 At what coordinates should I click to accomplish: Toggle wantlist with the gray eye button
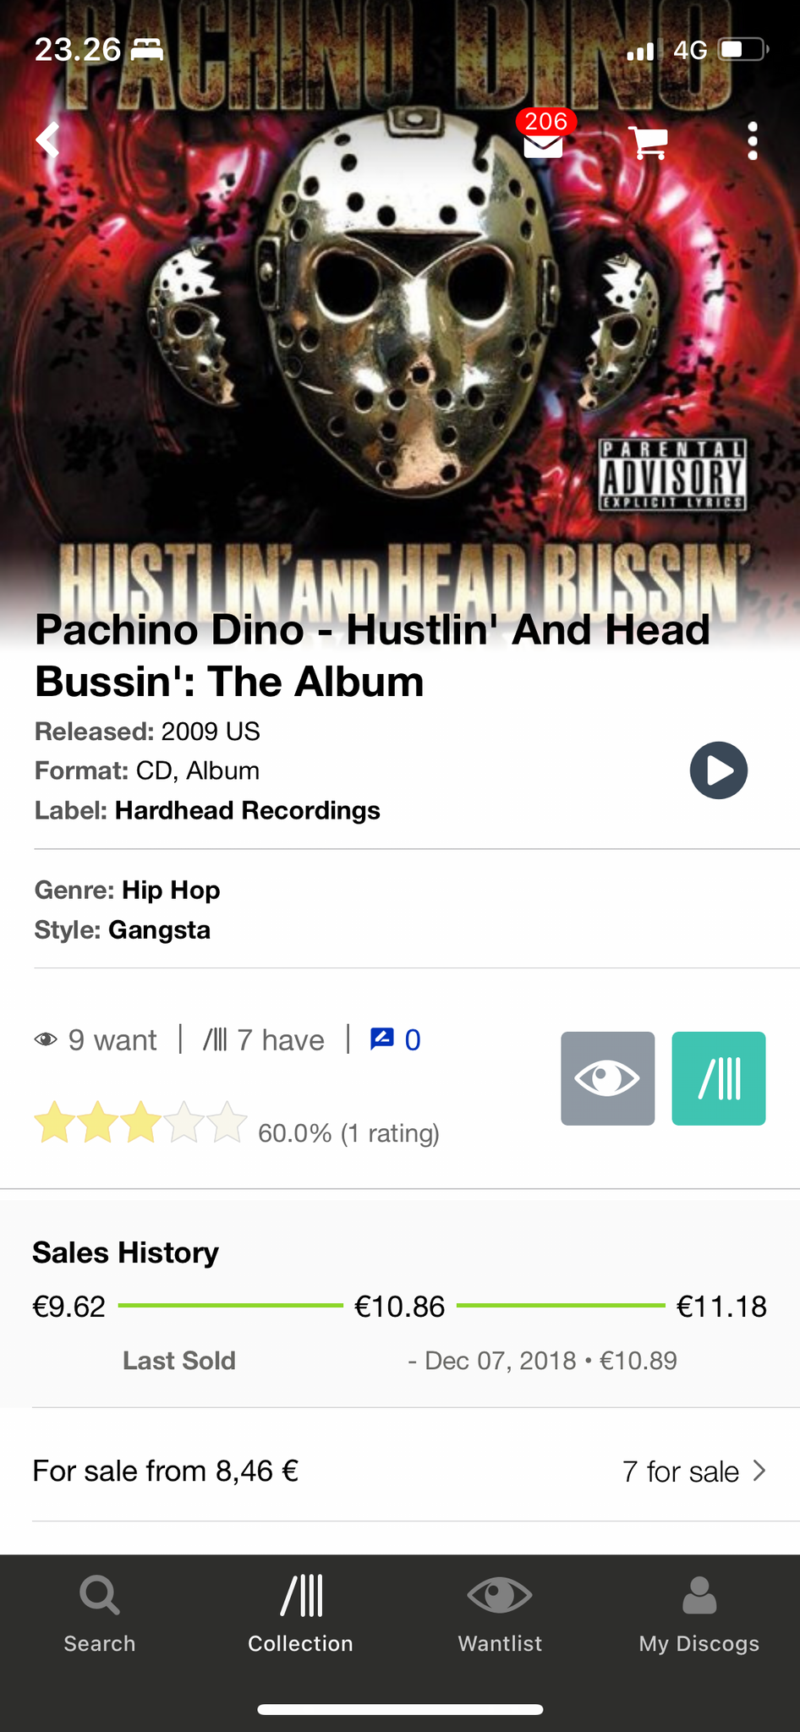click(607, 1078)
